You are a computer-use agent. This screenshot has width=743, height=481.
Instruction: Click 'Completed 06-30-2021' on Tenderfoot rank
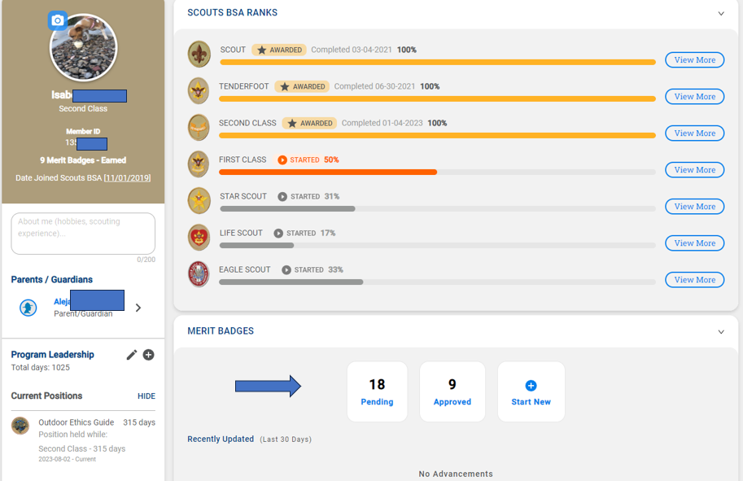point(374,86)
